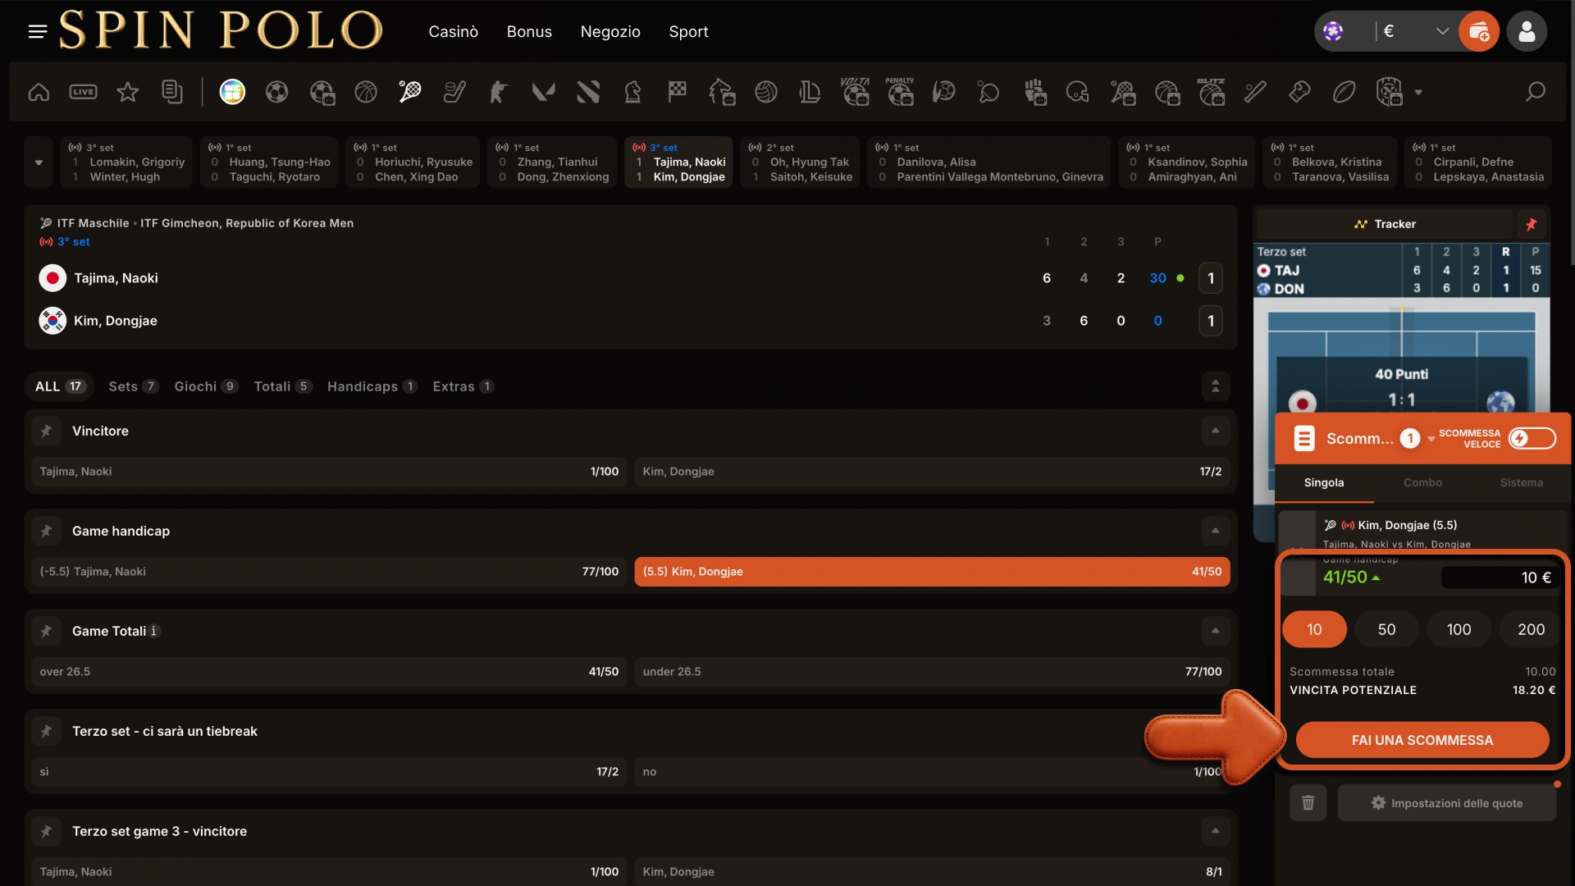Select the table tennis paddle icon
The height and width of the screenshot is (886, 1575).
click(x=988, y=92)
